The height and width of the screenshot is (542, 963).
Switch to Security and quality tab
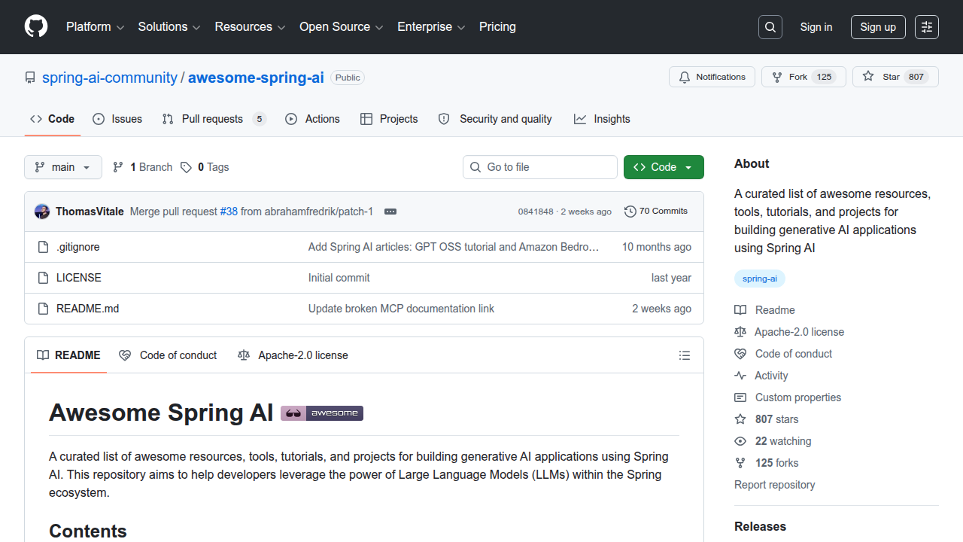coord(495,119)
